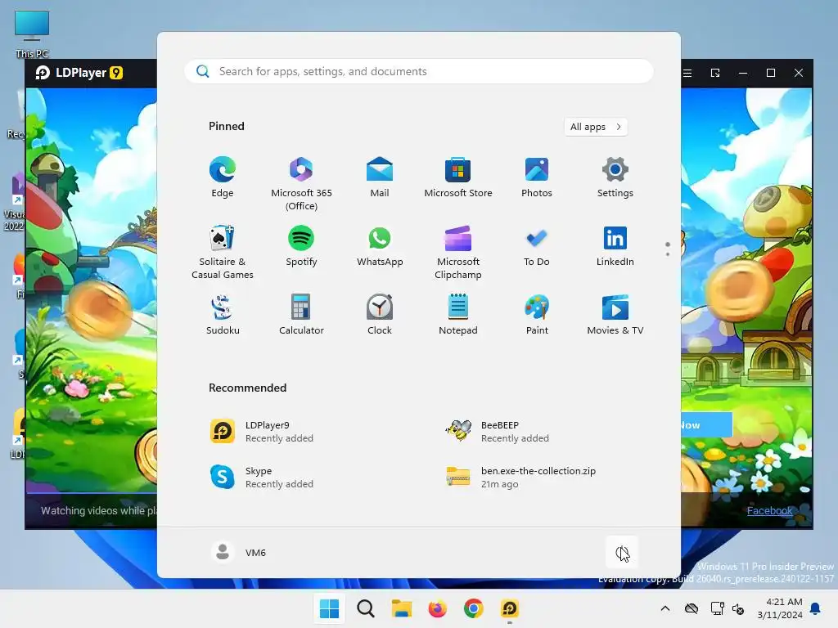Launch Spotify
Screen dimensions: 838x628
point(301,246)
